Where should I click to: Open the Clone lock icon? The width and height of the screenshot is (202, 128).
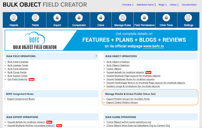coord(101,18)
